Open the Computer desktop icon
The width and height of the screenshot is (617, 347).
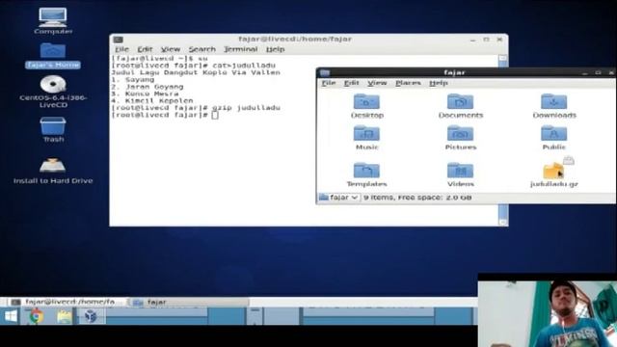coord(53,17)
